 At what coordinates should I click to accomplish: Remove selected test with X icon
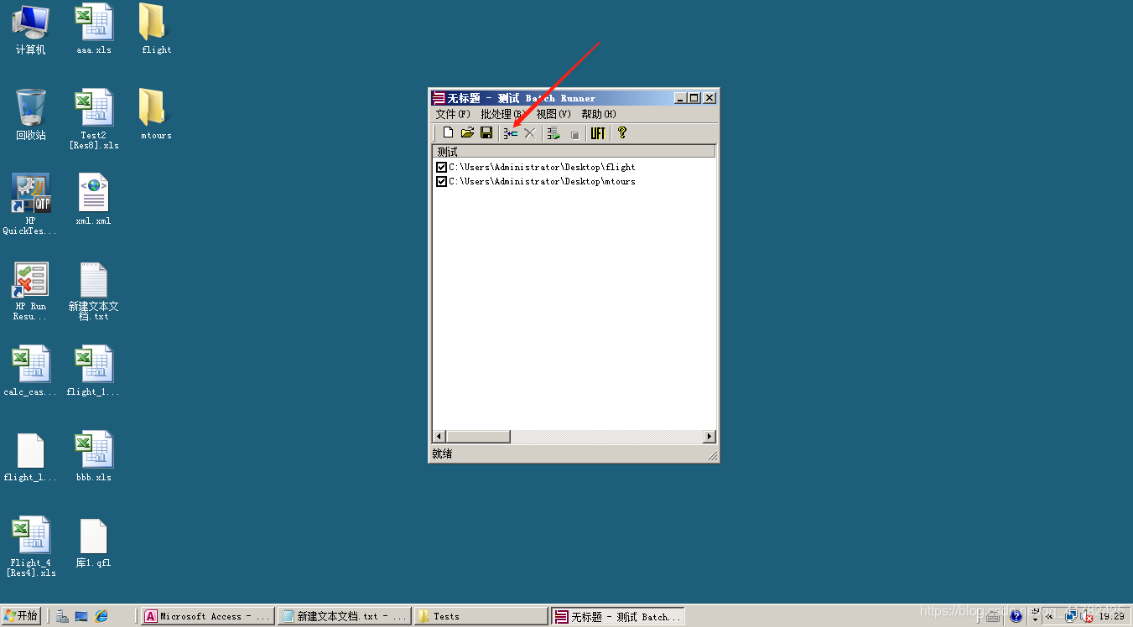[529, 133]
